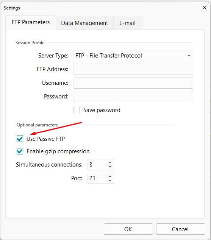Decrease Simultaneous connections with the down arrow
This screenshot has height=240, width=211.
coord(110,167)
